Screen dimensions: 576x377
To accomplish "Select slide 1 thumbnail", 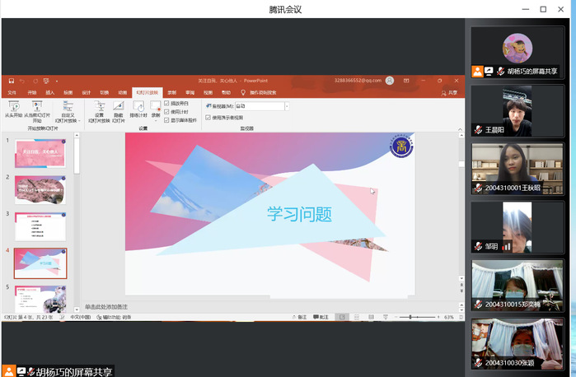I will pyautogui.click(x=40, y=153).
